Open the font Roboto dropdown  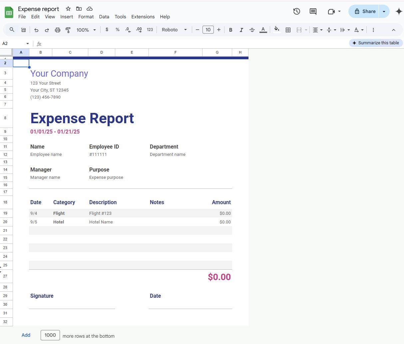pyautogui.click(x=174, y=30)
